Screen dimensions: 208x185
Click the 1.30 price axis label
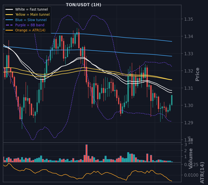click(188, 106)
